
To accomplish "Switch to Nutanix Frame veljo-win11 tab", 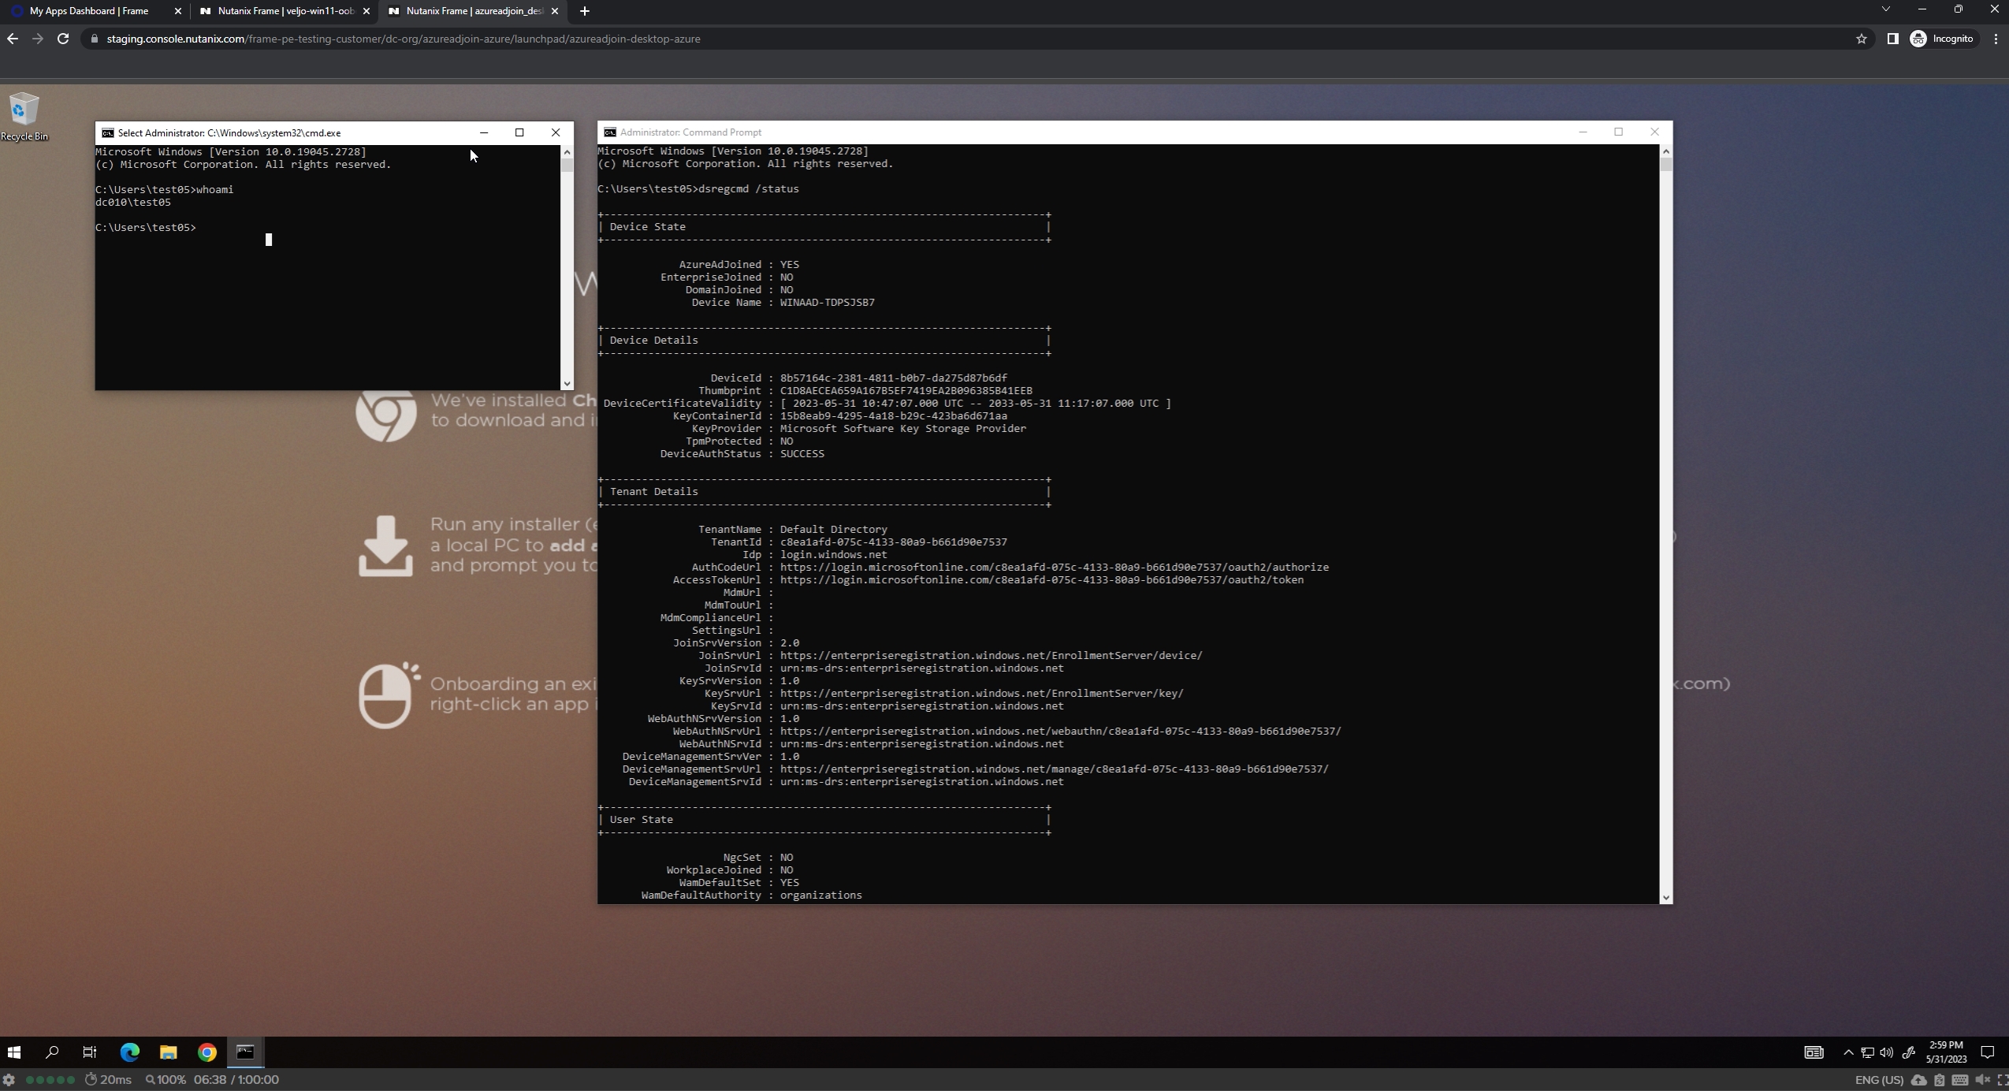I will point(285,11).
